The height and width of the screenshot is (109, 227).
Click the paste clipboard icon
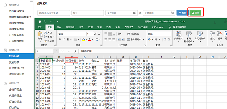[x=40, y=34]
